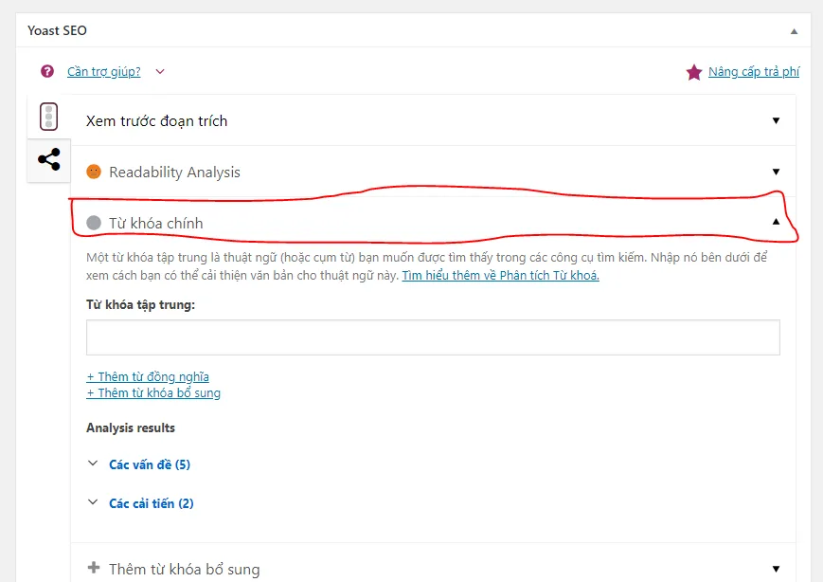823x582 pixels.
Task: Click the plus icon beside 'Thêm từ khóa bổ sung'
Action: 94,567
